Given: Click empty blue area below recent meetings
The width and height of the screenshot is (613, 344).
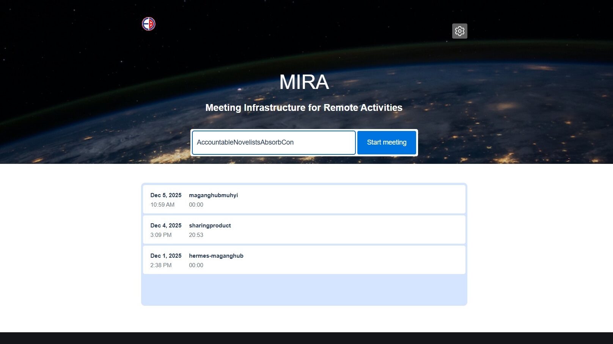Looking at the screenshot, I should [304, 290].
